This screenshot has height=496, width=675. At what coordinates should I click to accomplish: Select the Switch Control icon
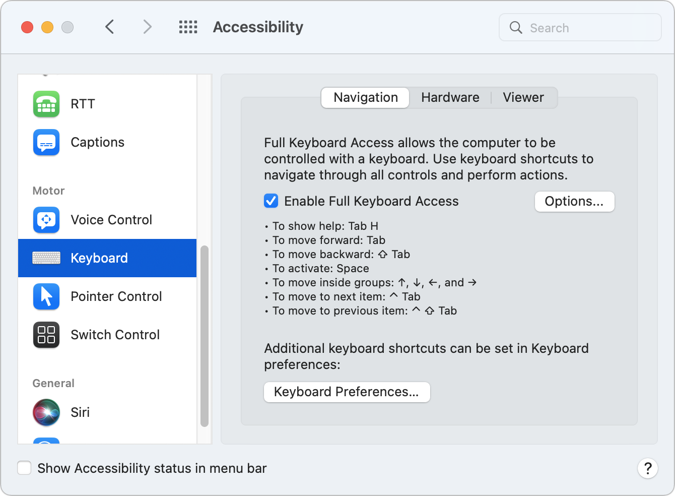pyautogui.click(x=46, y=335)
